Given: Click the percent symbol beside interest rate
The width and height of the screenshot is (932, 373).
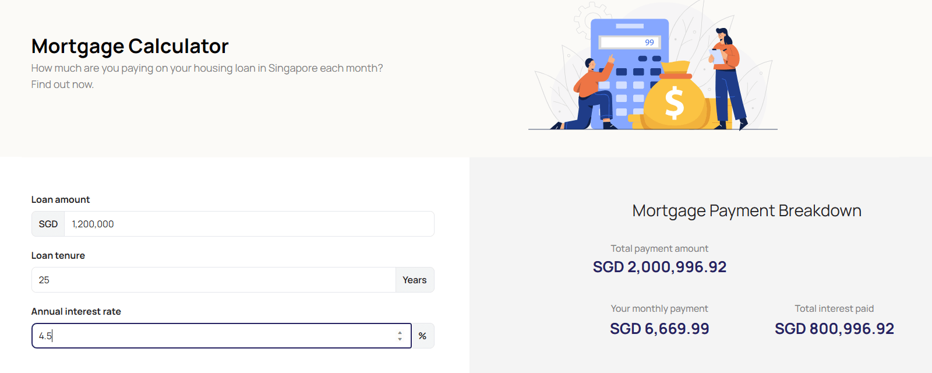Looking at the screenshot, I should click(422, 336).
